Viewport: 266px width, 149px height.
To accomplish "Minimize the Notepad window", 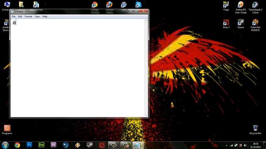I will click(x=131, y=11).
